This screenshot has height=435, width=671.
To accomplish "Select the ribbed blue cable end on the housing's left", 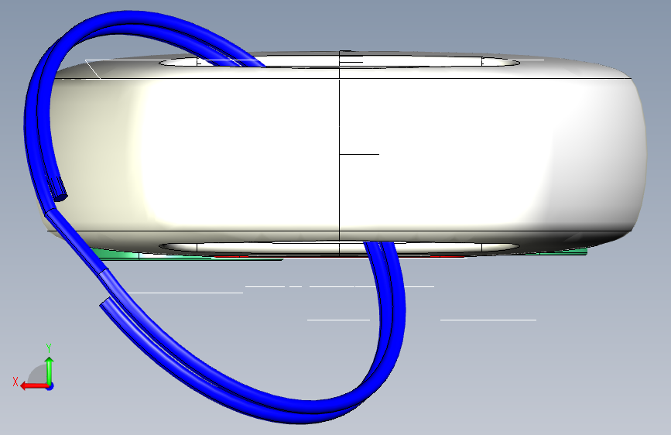I will point(57,189).
